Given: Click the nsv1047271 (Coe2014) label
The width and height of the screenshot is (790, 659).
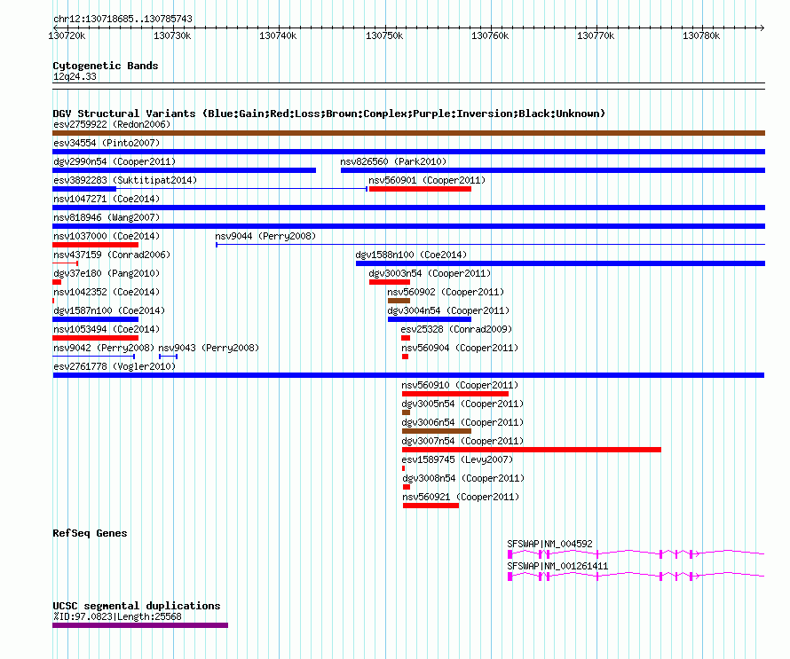Looking at the screenshot, I should (x=107, y=199).
